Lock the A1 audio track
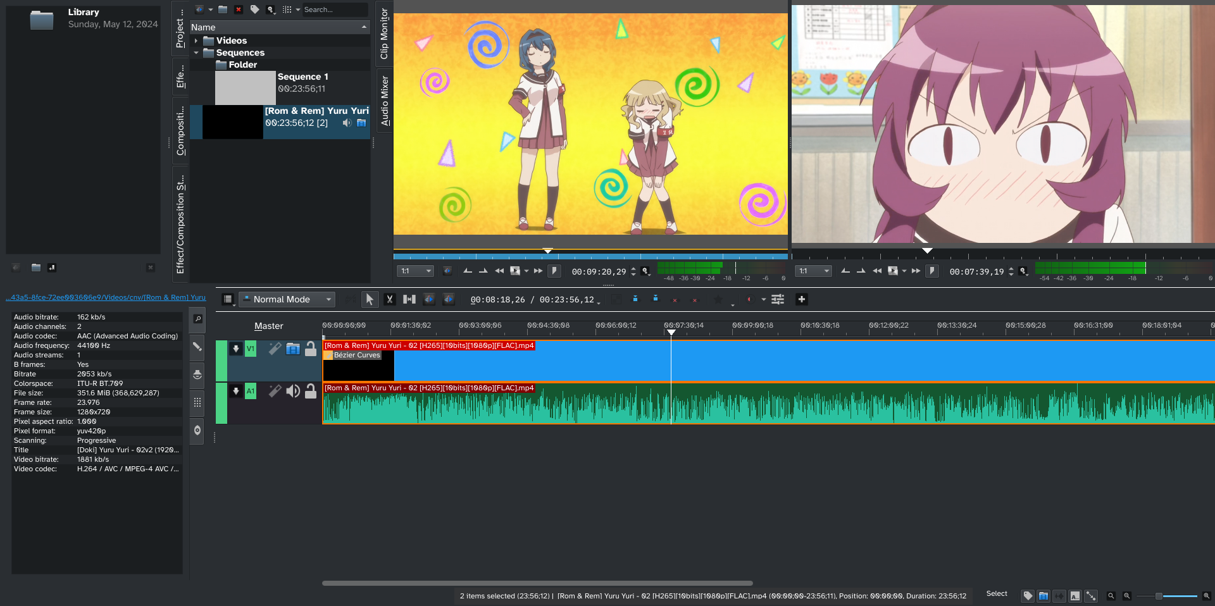 pos(311,391)
